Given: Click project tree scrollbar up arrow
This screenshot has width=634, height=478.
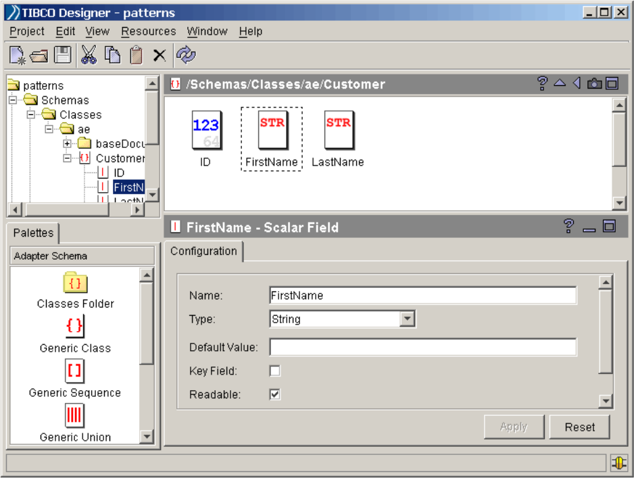Looking at the screenshot, I should click(152, 83).
